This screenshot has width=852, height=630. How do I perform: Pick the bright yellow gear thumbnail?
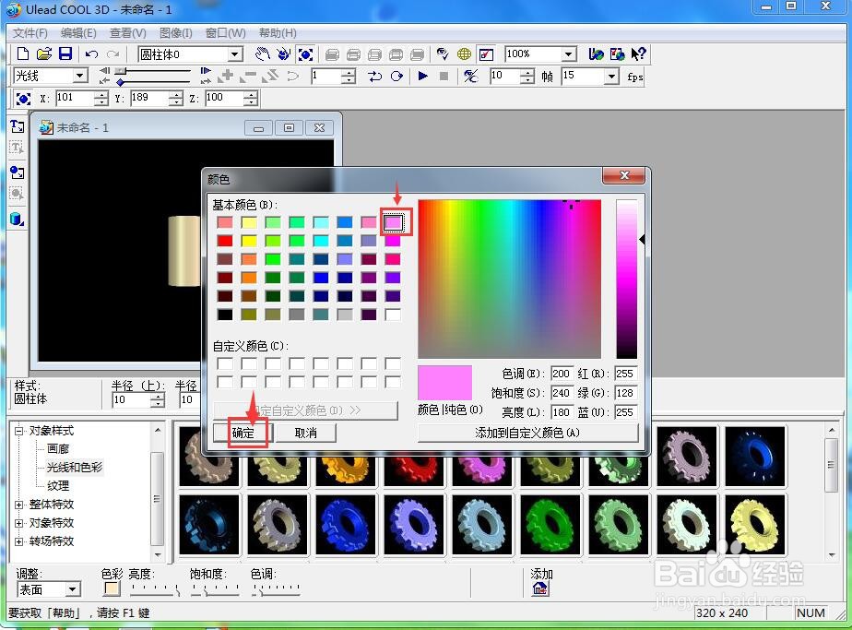tap(755, 525)
